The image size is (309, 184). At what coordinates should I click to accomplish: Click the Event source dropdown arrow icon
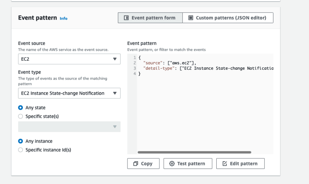pyautogui.click(x=115, y=59)
